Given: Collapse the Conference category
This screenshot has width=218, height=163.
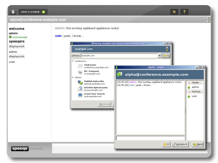Looking at the screenshot, I should [x=73, y=61].
